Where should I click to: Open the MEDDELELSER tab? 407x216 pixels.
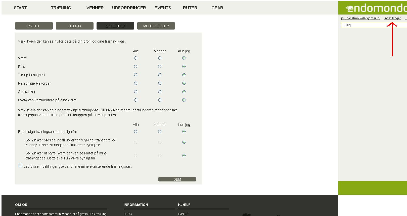pos(156,26)
